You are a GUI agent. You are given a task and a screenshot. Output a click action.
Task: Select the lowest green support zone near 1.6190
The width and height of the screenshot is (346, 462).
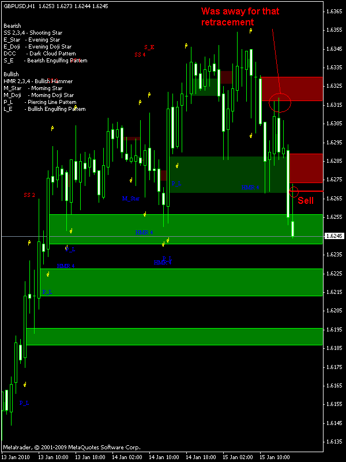point(175,337)
